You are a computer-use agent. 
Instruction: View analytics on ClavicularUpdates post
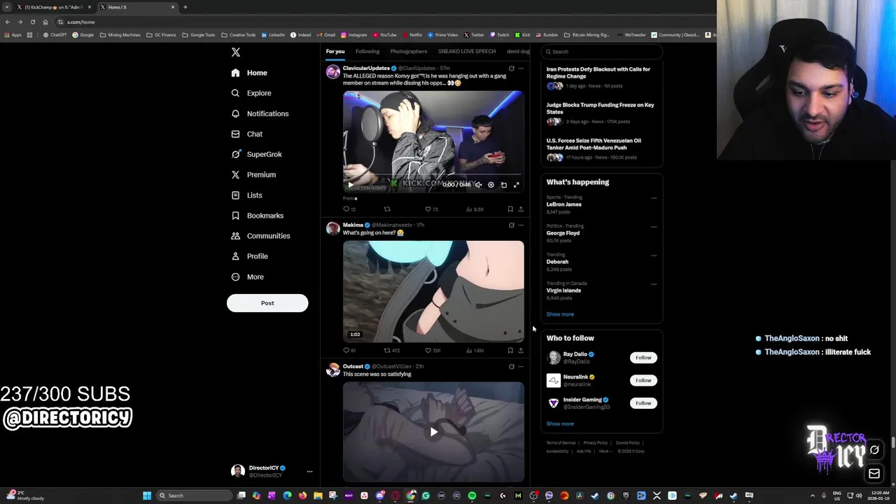[x=476, y=209]
